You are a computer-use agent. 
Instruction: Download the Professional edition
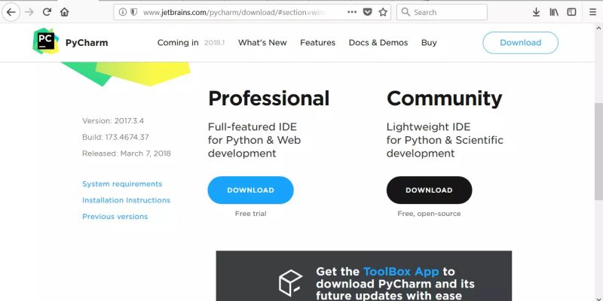pos(250,190)
